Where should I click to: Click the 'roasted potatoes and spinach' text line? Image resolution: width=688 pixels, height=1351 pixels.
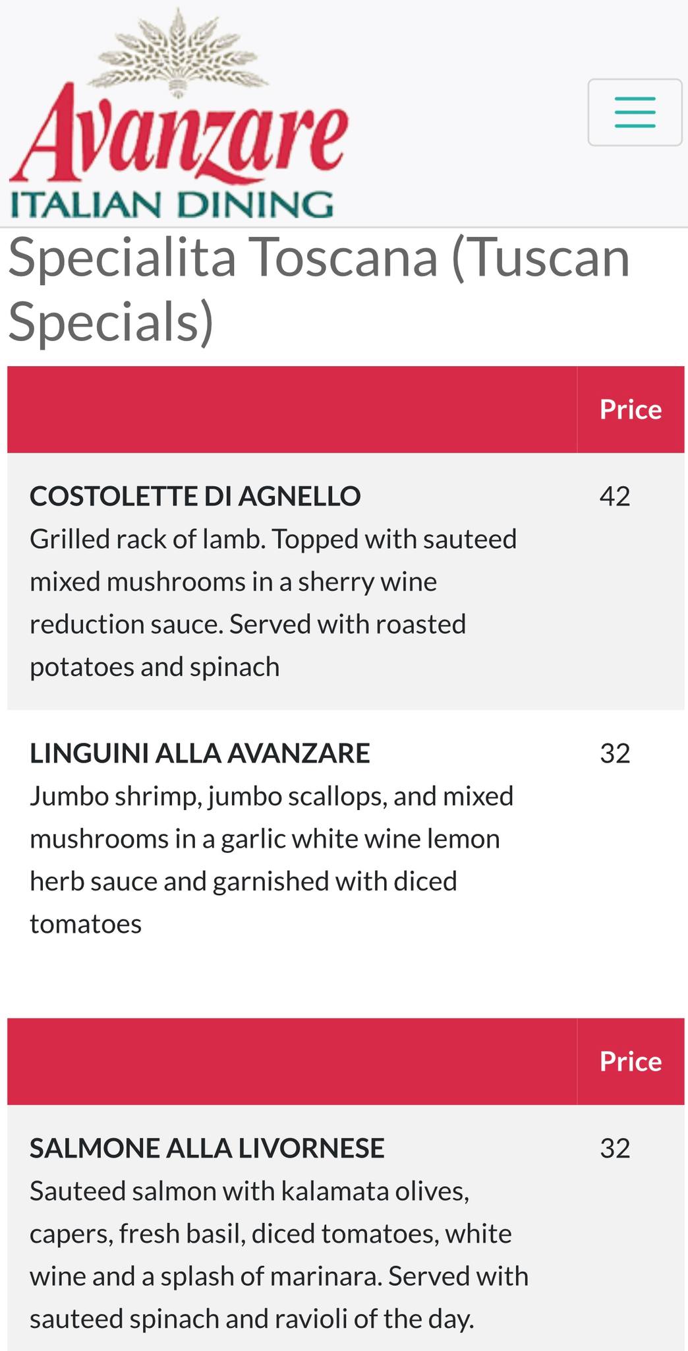click(155, 667)
